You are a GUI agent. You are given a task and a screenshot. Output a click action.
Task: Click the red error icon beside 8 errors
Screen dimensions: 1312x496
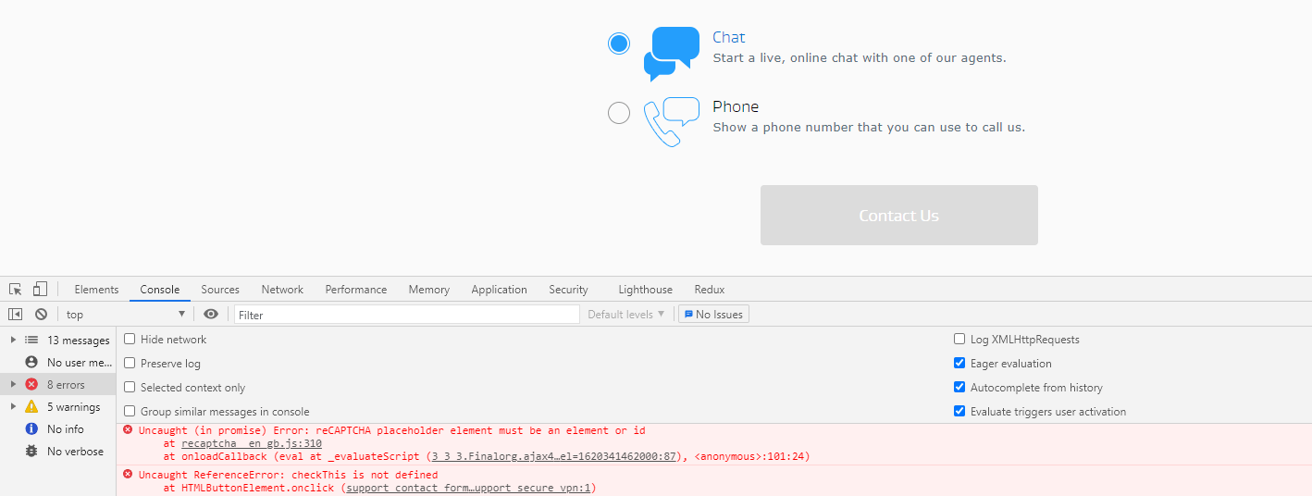[x=31, y=385]
